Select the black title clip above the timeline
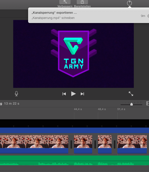This screenshot has width=149, height=172. [x=74, y=123]
